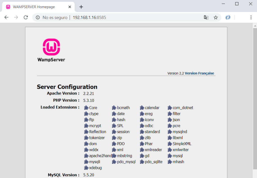Click the 'wddx' extension name
The width and height of the screenshot is (257, 178).
tap(94, 150)
